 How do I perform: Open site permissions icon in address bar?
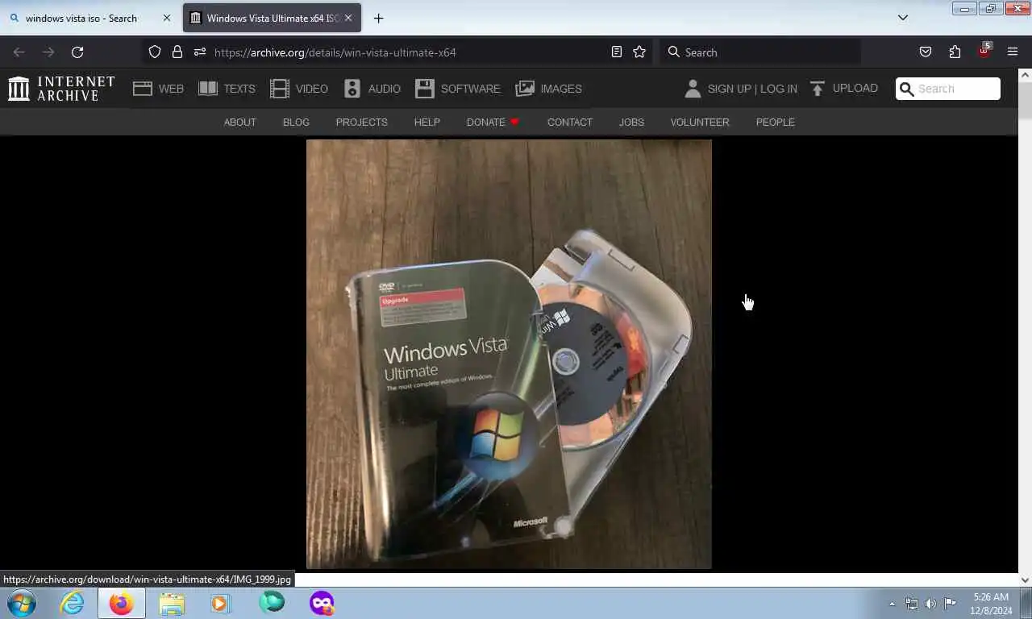click(200, 52)
